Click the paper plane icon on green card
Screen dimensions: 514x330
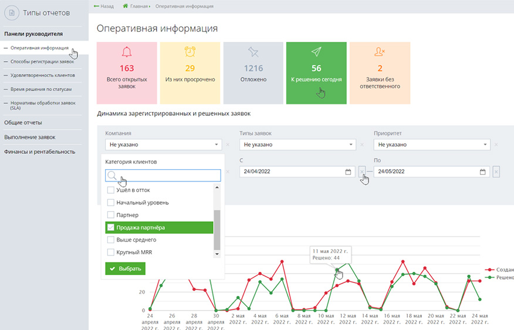click(x=316, y=52)
